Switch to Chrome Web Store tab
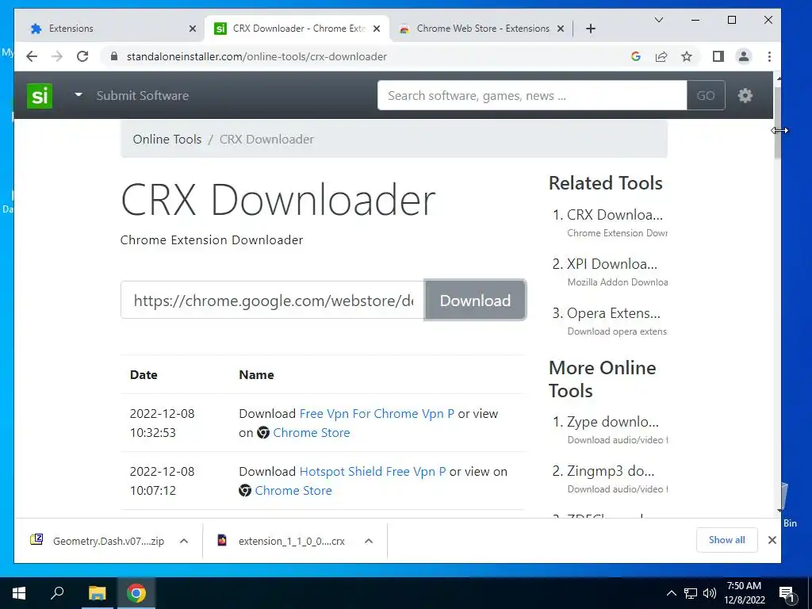Image resolution: width=812 pixels, height=609 pixels. coord(481,29)
